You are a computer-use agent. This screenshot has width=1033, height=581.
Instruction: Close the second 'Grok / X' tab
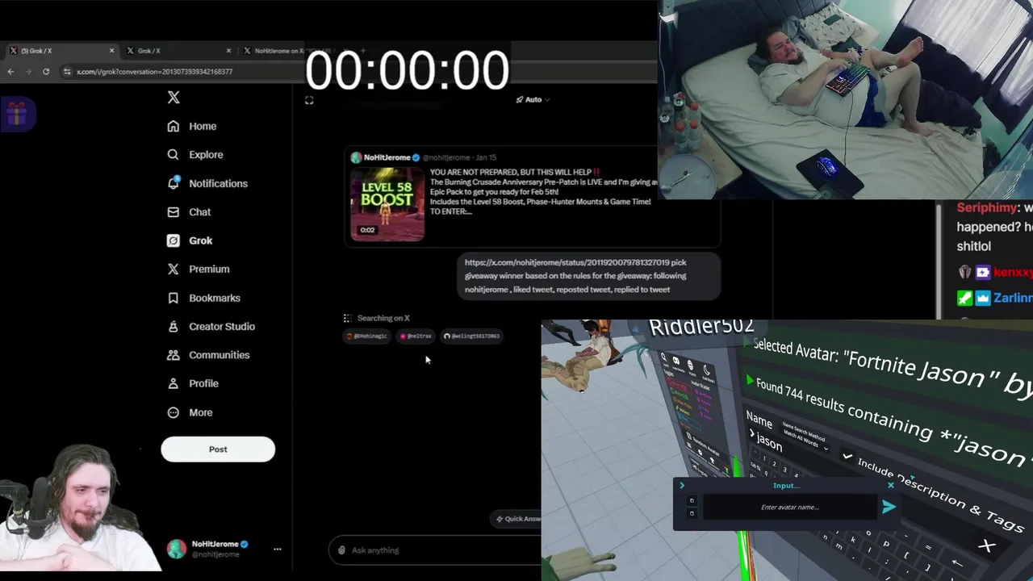click(228, 51)
